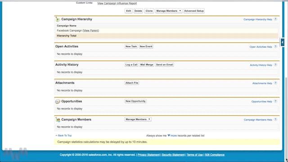Click the Mail Merge button
The height and width of the screenshot is (162, 288).
click(147, 65)
